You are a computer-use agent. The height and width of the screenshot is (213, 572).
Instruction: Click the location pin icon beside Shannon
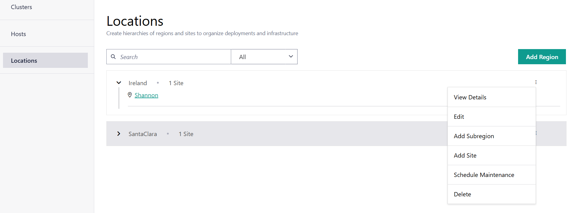tap(130, 95)
